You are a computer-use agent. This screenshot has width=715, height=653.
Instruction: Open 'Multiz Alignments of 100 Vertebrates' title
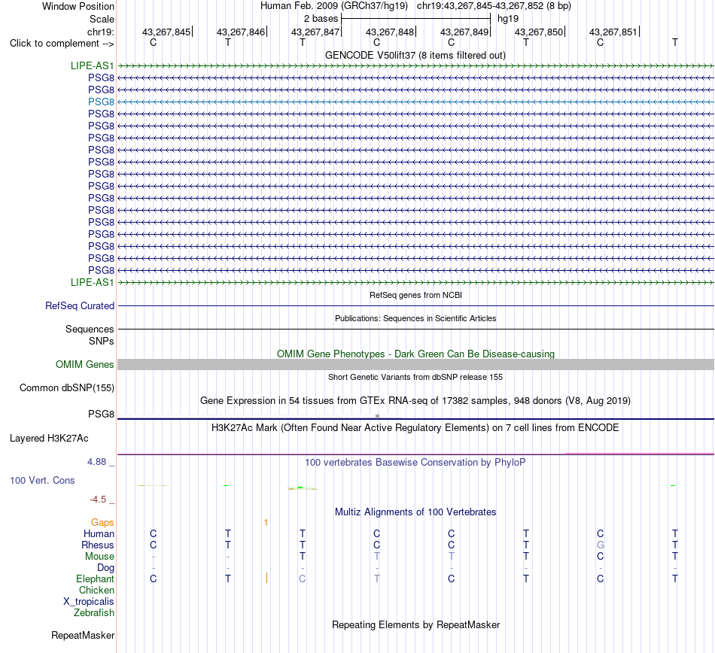pyautogui.click(x=415, y=512)
